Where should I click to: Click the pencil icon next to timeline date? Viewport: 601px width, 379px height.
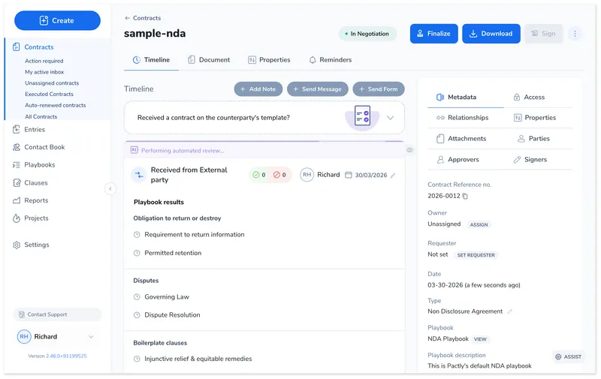click(393, 175)
